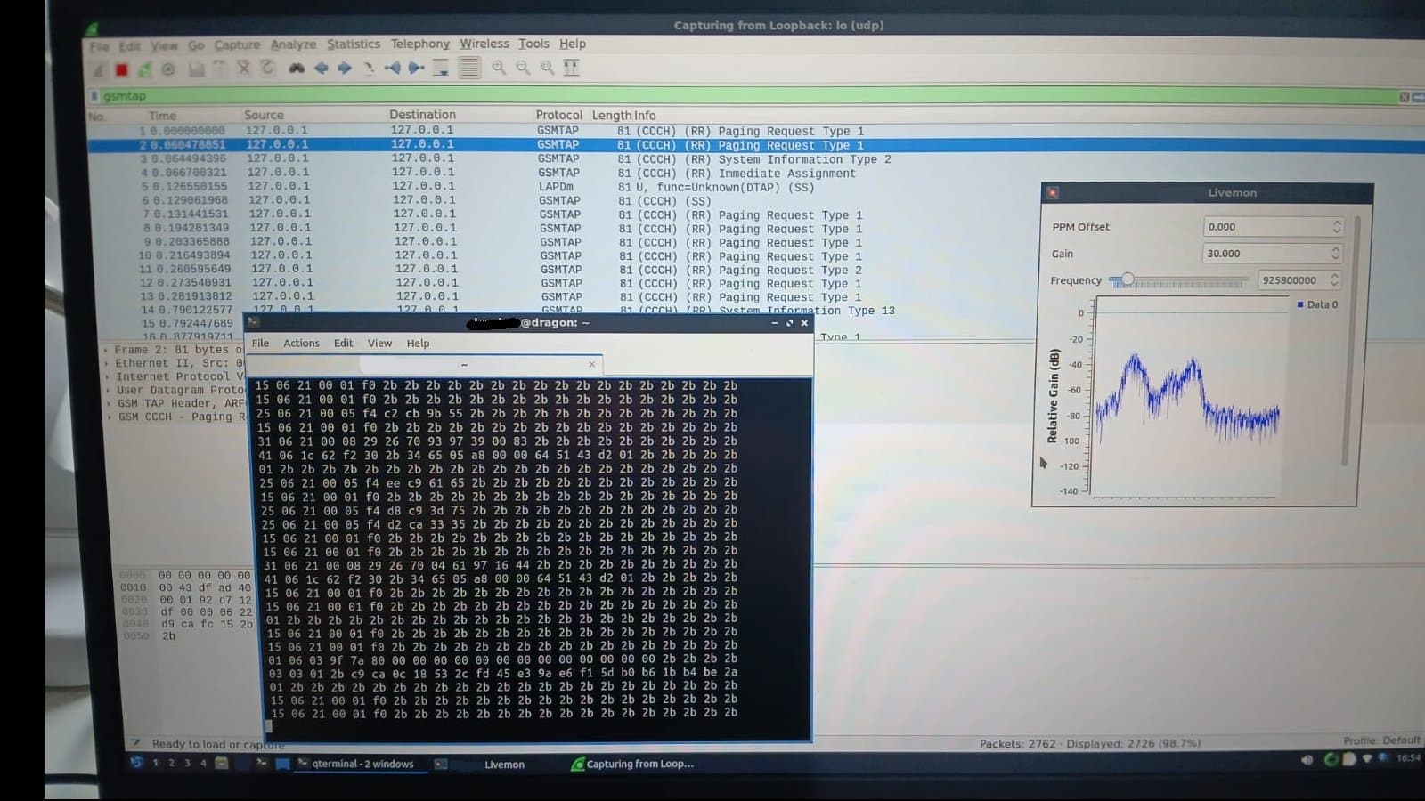
Task: Go forward to next packet arrow
Action: [x=344, y=68]
